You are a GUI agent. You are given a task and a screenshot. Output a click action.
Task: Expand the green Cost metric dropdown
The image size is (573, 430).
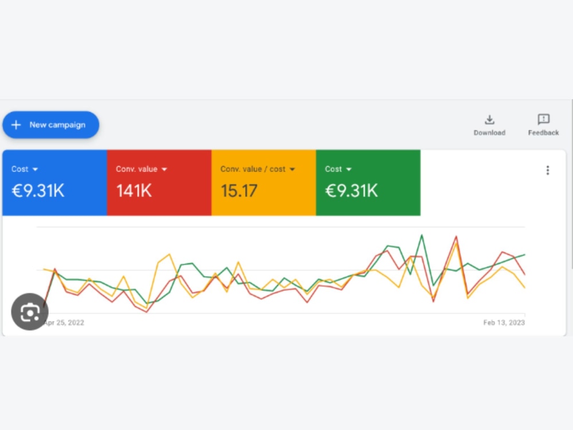(348, 169)
